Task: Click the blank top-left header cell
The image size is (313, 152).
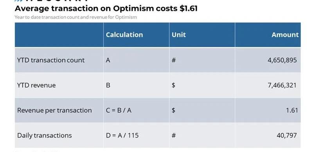Action: coord(59,35)
